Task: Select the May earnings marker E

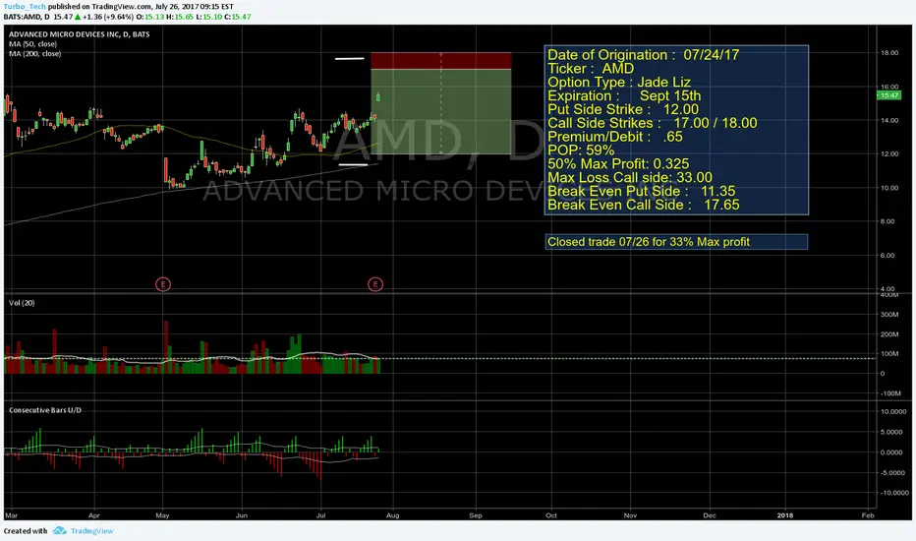Action: tap(163, 284)
